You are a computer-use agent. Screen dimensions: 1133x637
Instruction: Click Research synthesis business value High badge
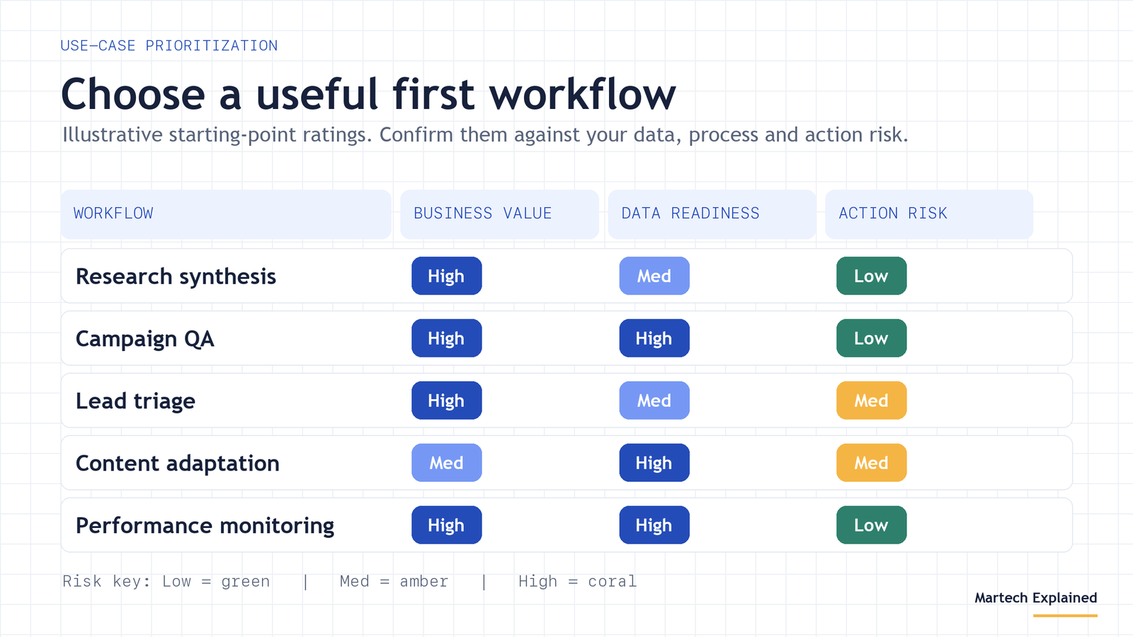click(x=447, y=276)
